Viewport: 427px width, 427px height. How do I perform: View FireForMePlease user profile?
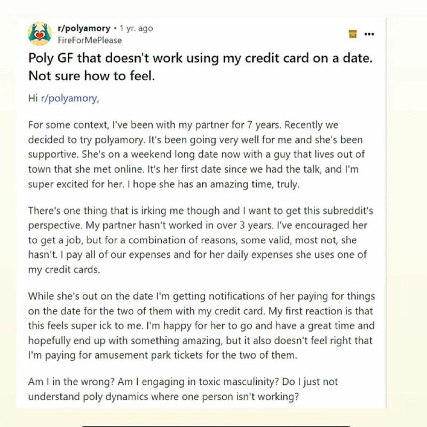coord(90,41)
